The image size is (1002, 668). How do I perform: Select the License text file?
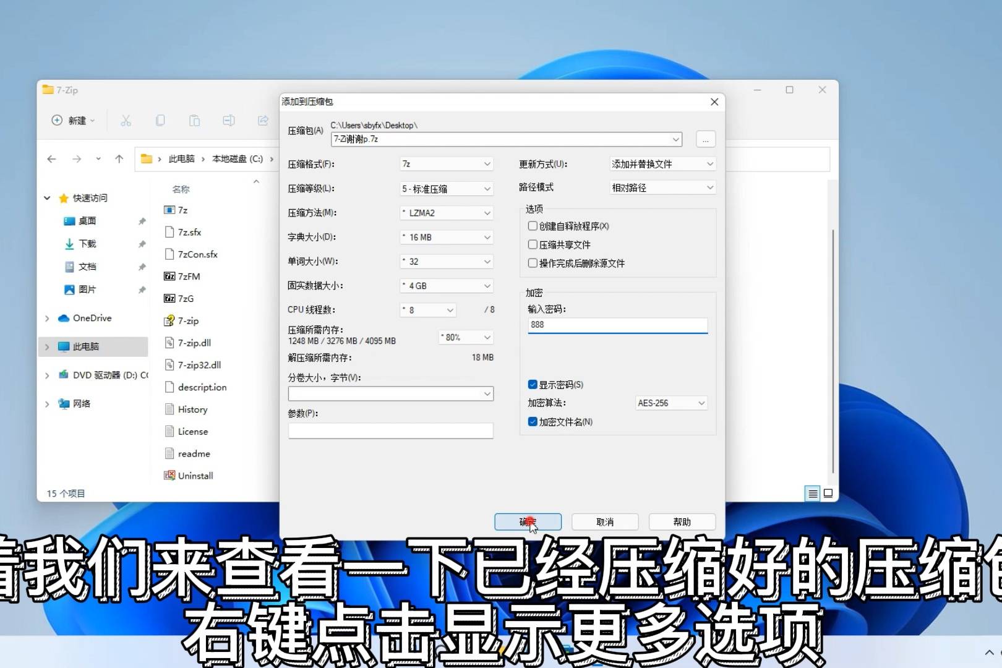(x=186, y=432)
